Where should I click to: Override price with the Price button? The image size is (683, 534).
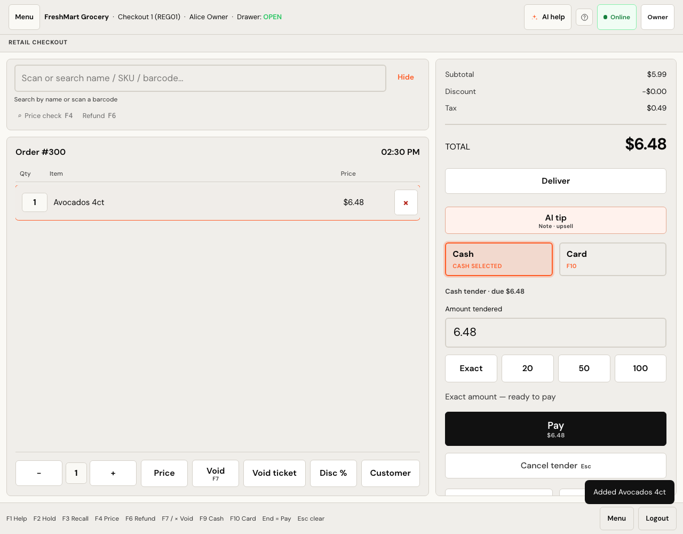point(164,473)
